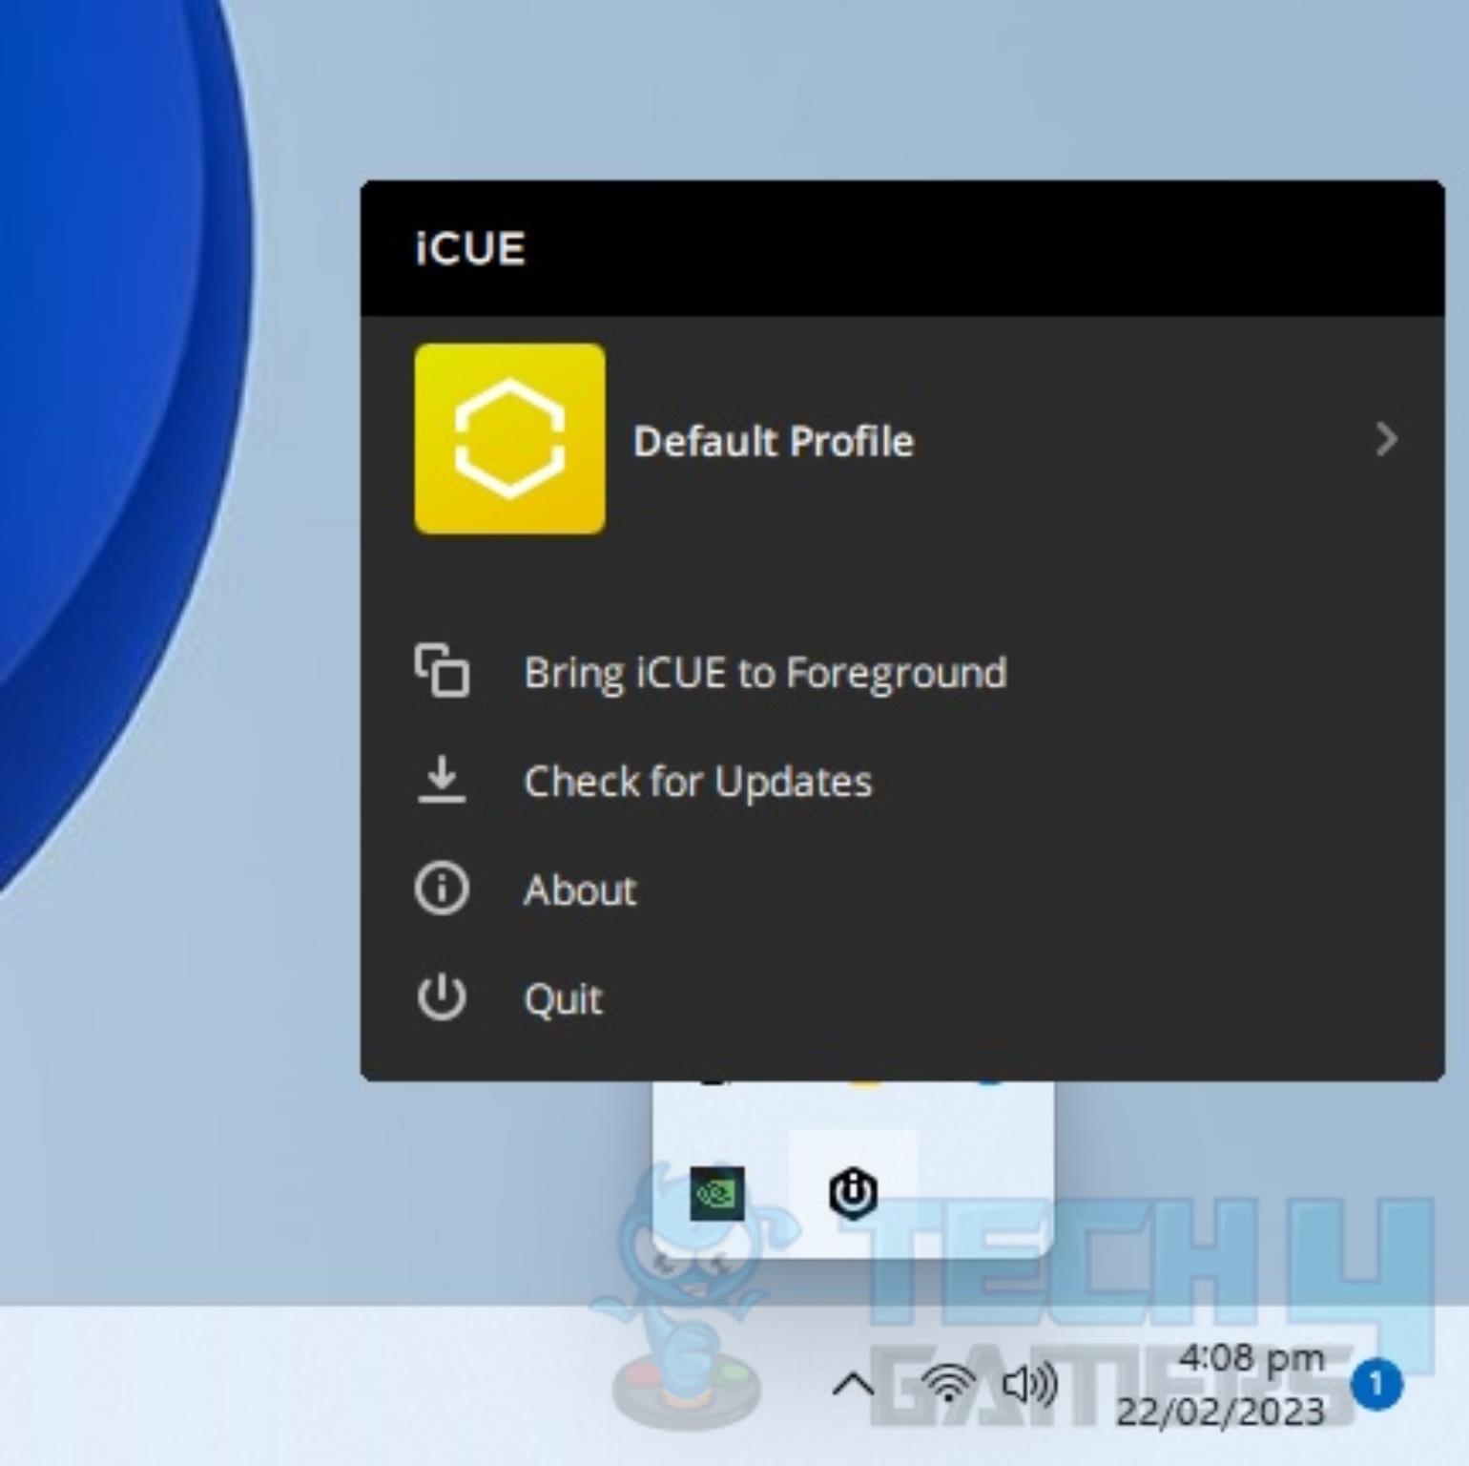Image resolution: width=1469 pixels, height=1466 pixels.
Task: Click the Check for Updates download icon
Action: tap(442, 780)
